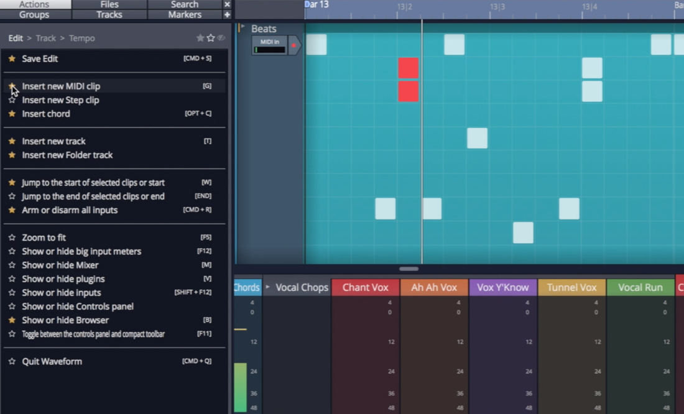The image size is (684, 414).
Task: Click the upper red selected MIDI note
Action: (x=409, y=68)
